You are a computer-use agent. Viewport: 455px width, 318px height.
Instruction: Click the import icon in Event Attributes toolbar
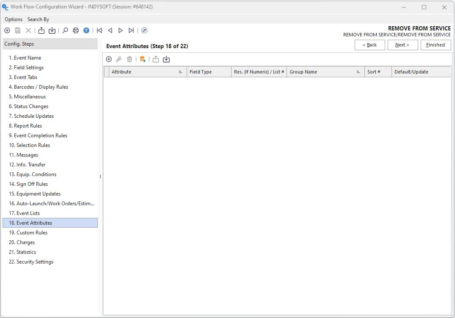pos(166,60)
